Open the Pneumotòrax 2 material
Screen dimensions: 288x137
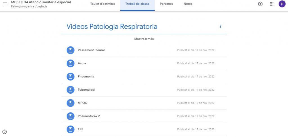coord(89,116)
